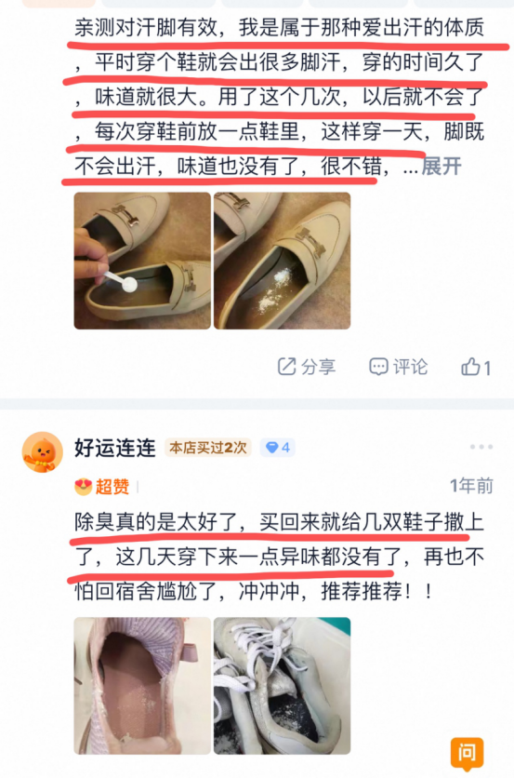Image resolution: width=514 pixels, height=779 pixels.
Task: Tap the 超赞 heart-eyes emoji icon
Action: tap(84, 487)
